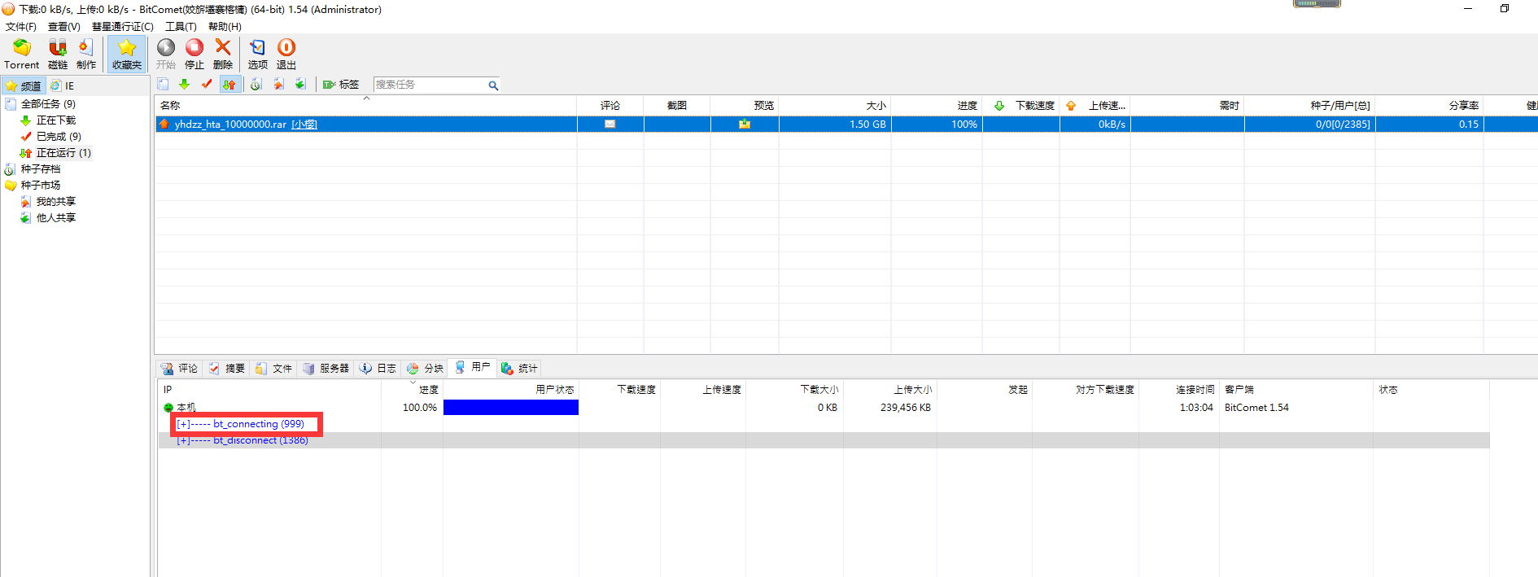This screenshot has width=1538, height=577.
Task: Click the search magnifier icon
Action: 493,85
